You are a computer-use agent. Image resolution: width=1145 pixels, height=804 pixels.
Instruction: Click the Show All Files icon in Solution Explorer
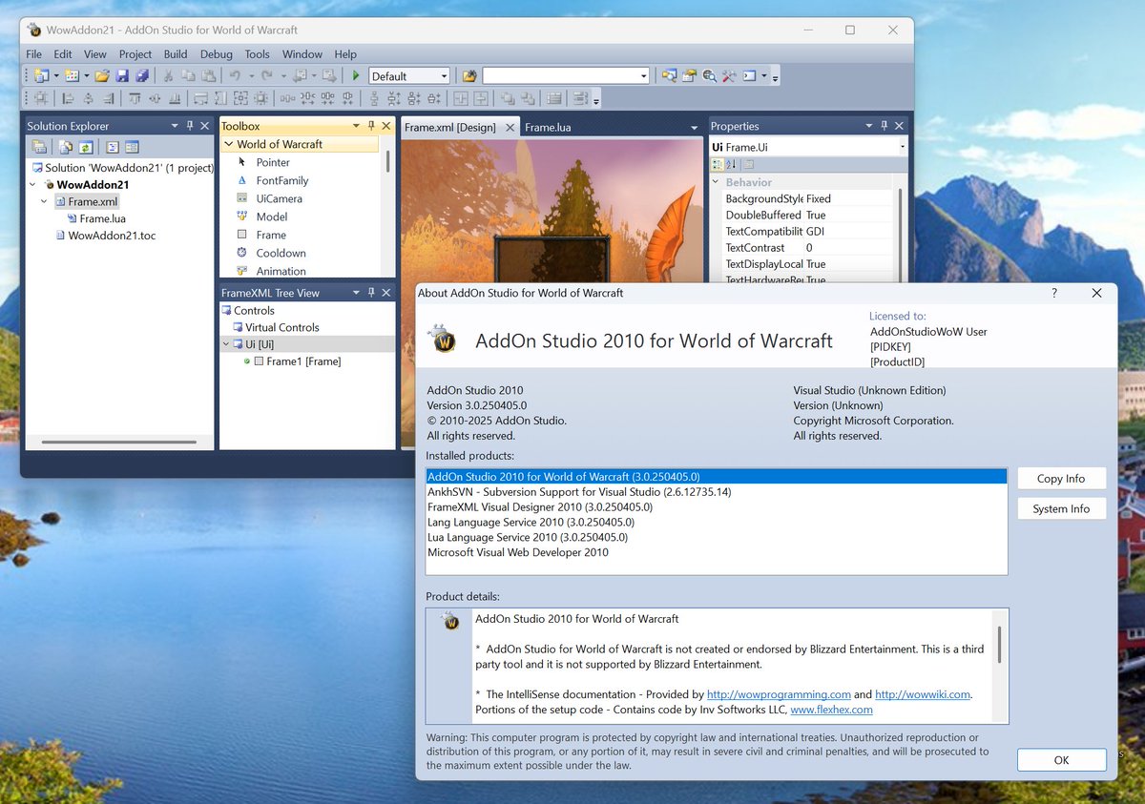pyautogui.click(x=66, y=147)
